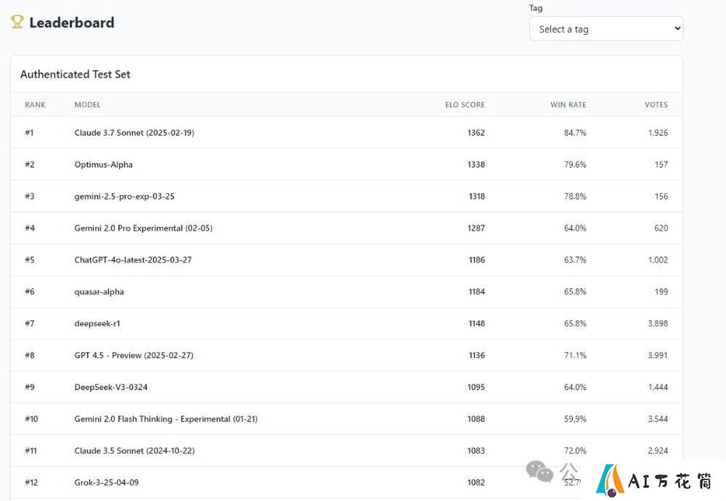
Task: Click ELO score 1338
Action: (476, 165)
